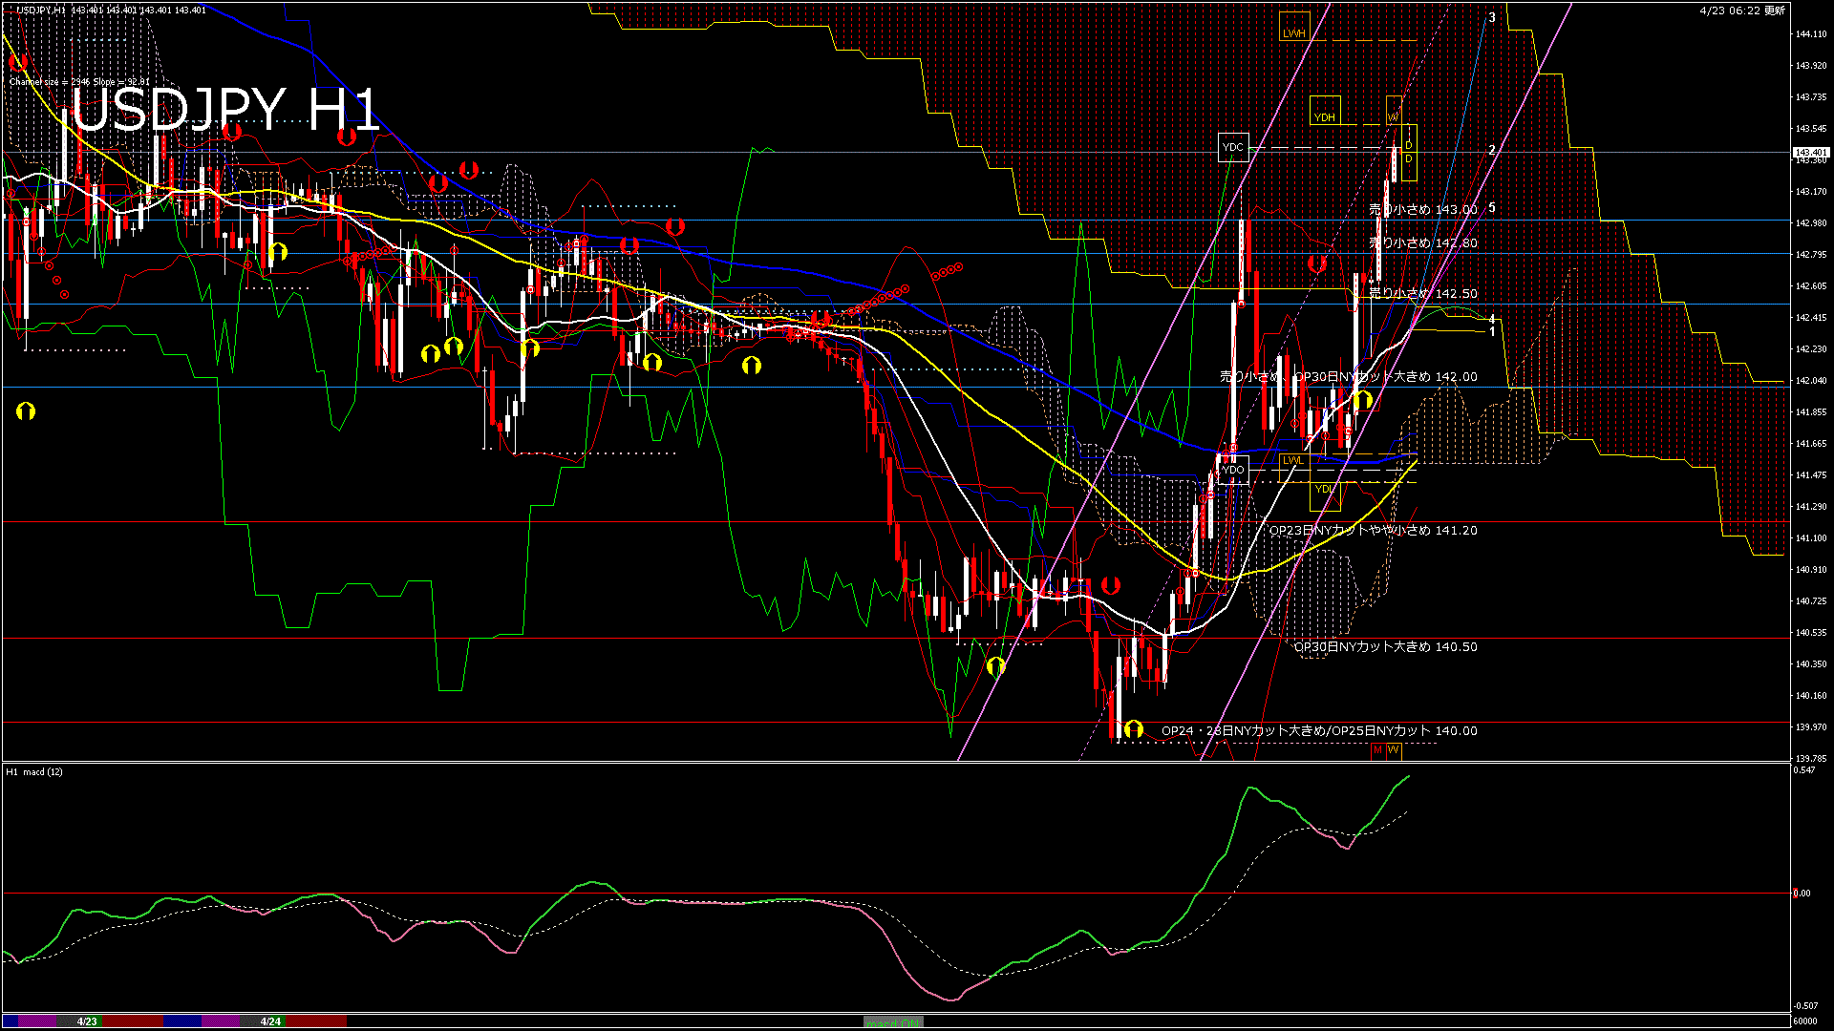
Task: Click the red down-arrow in the top-left corner
Action: tap(17, 63)
